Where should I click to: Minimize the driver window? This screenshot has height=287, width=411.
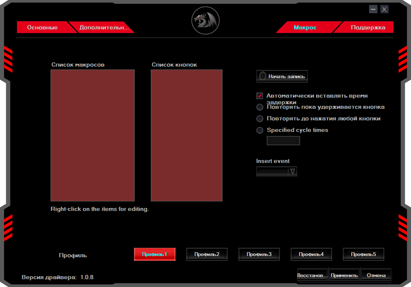tap(373, 10)
